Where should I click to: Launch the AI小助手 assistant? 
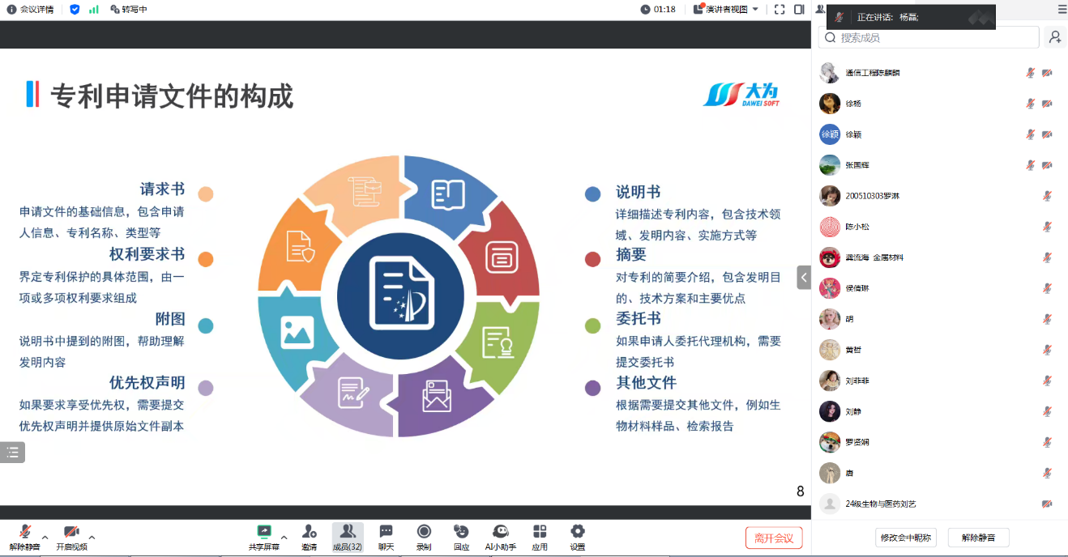[x=501, y=532]
